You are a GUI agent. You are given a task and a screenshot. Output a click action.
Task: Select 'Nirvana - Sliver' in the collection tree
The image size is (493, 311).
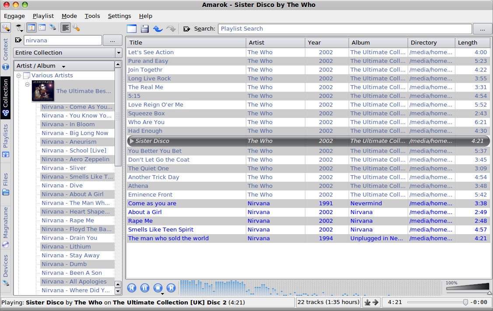(64, 168)
